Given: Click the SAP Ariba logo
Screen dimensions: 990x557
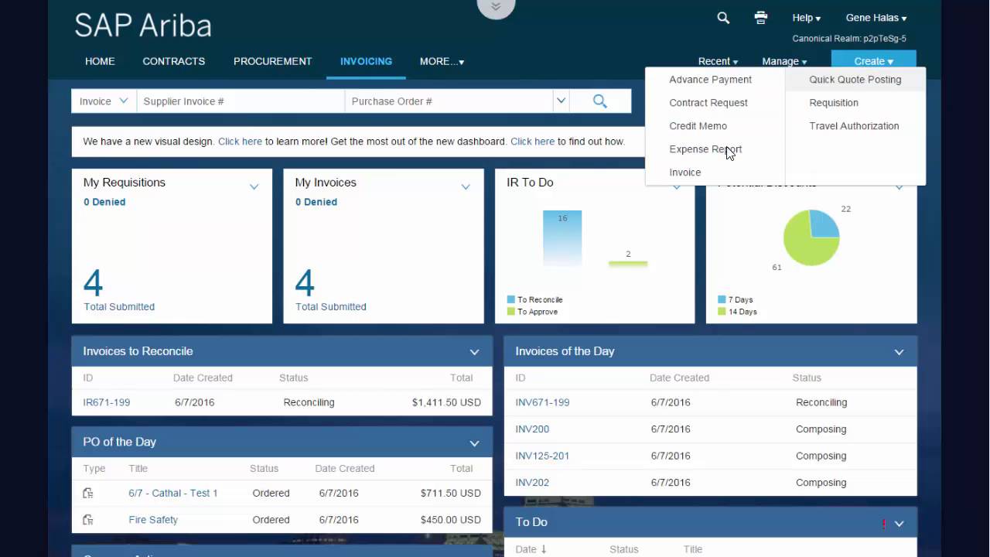Looking at the screenshot, I should 143,26.
